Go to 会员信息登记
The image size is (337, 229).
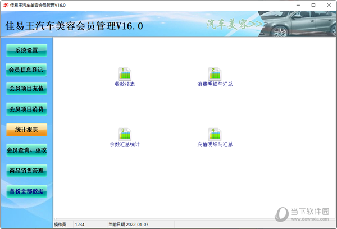click(x=26, y=70)
